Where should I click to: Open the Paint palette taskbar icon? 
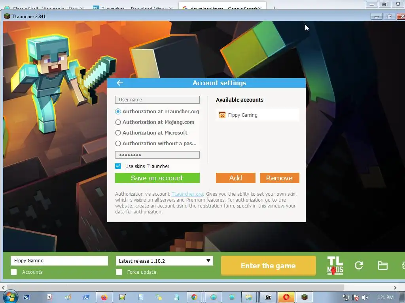tap(68, 297)
